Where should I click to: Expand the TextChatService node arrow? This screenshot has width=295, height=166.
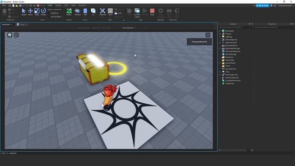220,75
